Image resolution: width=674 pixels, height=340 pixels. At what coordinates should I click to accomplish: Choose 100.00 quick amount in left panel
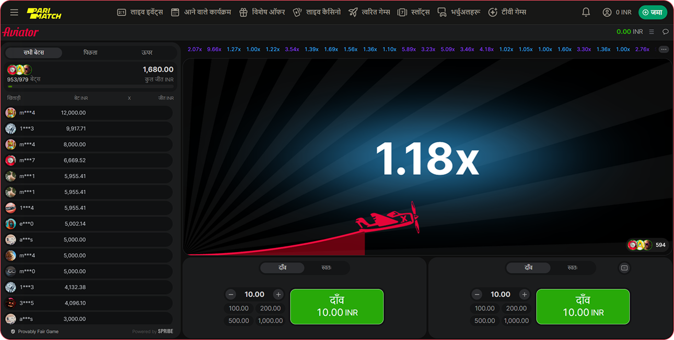coord(239,309)
